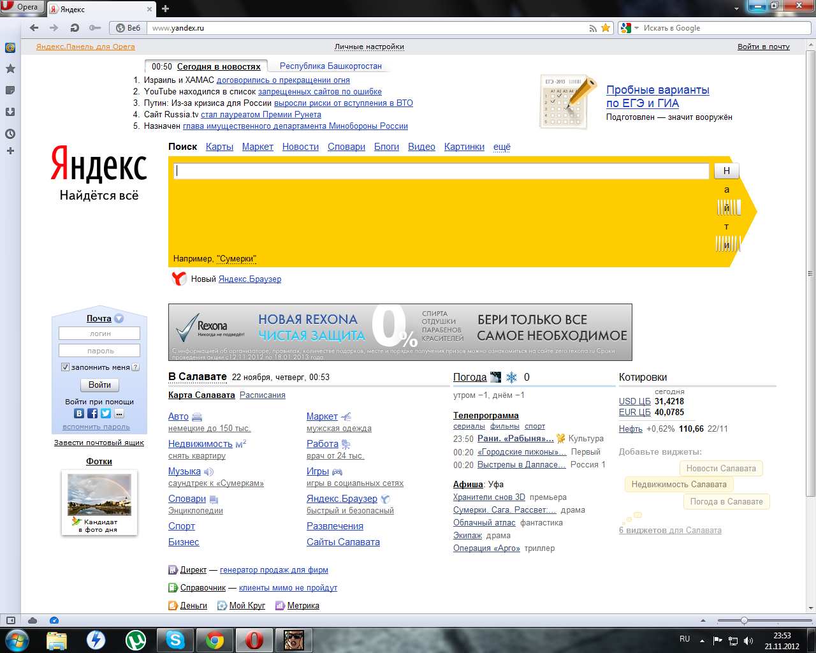Open the Маркет search tab
The image size is (816, 653).
tap(258, 147)
